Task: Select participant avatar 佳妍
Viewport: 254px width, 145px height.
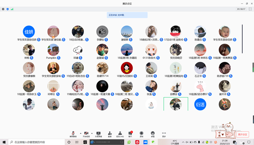Action: pyautogui.click(x=29, y=32)
